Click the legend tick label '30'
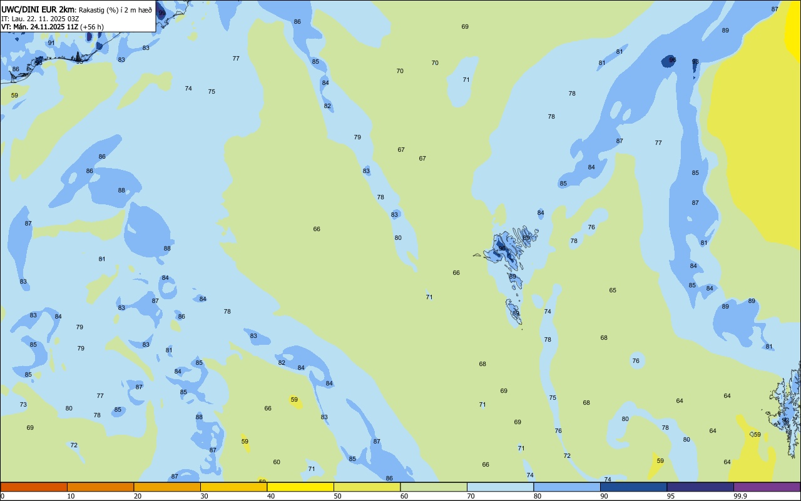This screenshot has height=501, width=801. (x=204, y=496)
